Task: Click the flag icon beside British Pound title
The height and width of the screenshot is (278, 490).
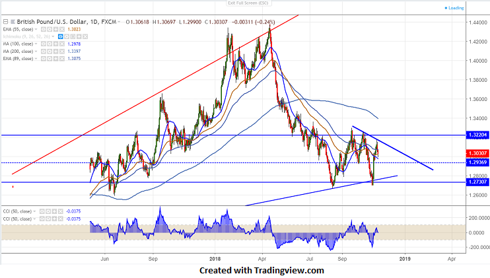Action: 13,22
